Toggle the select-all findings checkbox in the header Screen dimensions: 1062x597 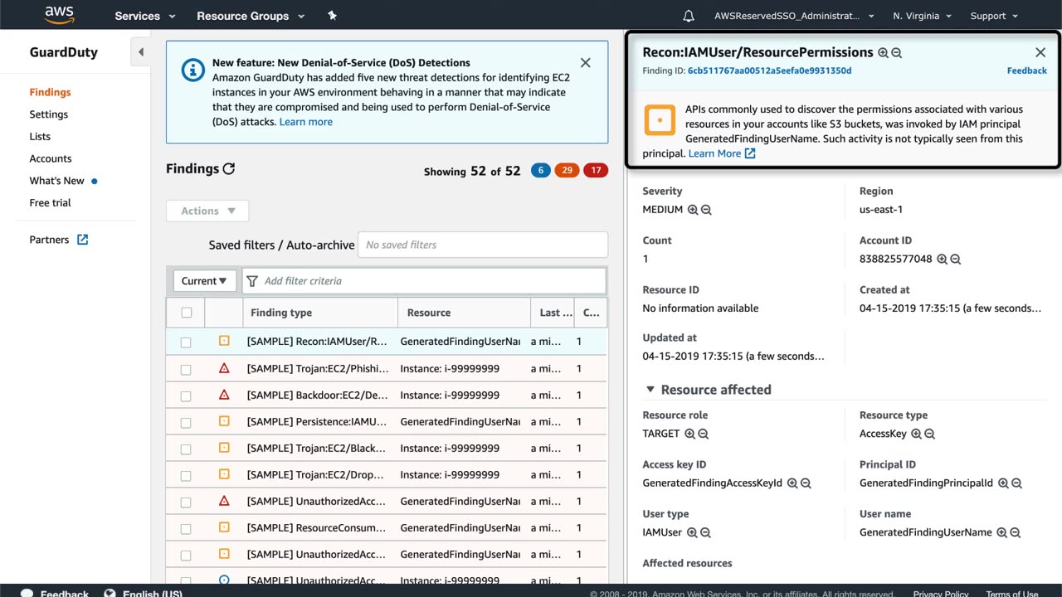(187, 313)
